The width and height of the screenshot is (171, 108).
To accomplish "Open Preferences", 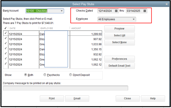I will (x=120, y=59).
